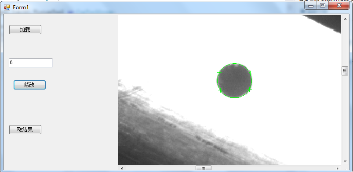
Task: Click the 加载 button
Action: (x=25, y=30)
